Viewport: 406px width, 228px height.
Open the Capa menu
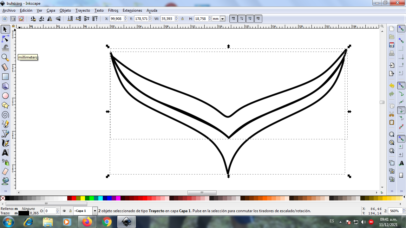click(51, 10)
